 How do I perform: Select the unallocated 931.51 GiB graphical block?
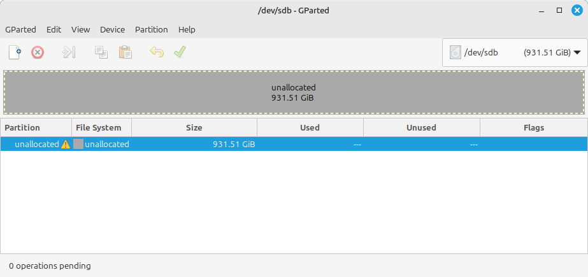pyautogui.click(x=294, y=92)
